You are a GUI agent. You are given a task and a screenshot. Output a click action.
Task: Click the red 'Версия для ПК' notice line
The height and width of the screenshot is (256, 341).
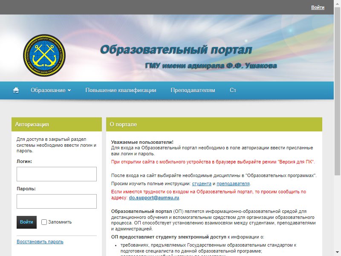pos(213,162)
